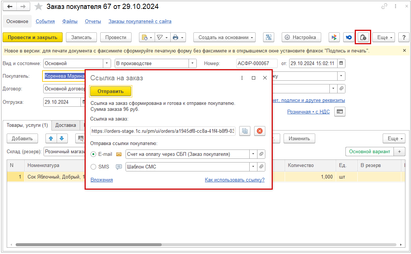Click the YooKassa payment icon
Viewport: 411px width, 254px height.
348,37
